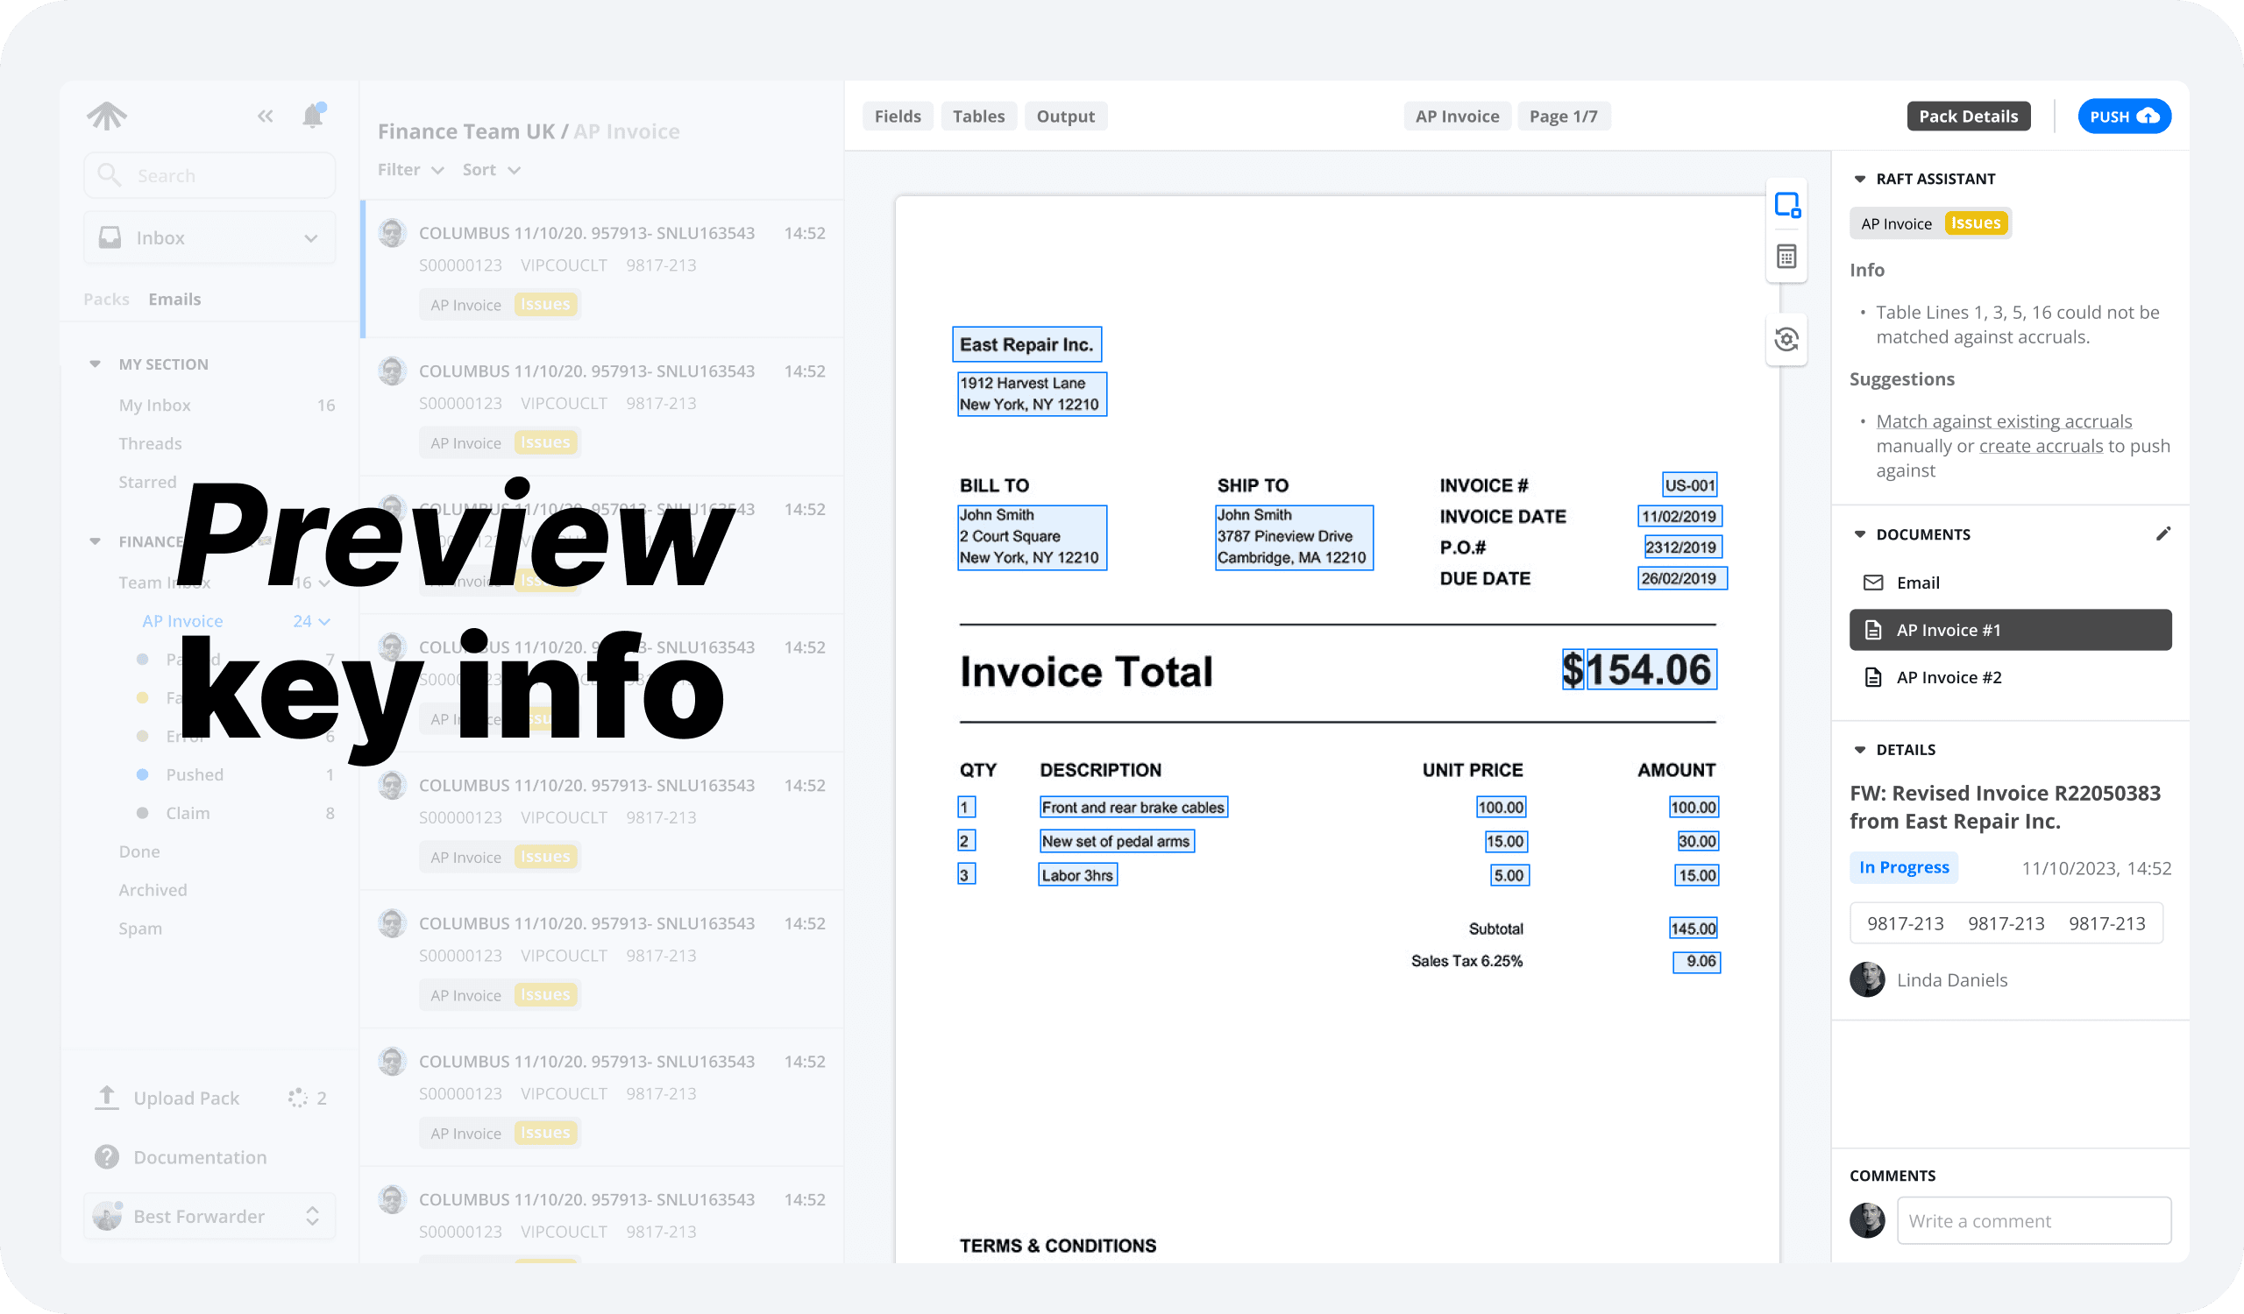This screenshot has width=2244, height=1314.
Task: Select AP Invoice #2 document
Action: [x=1949, y=677]
